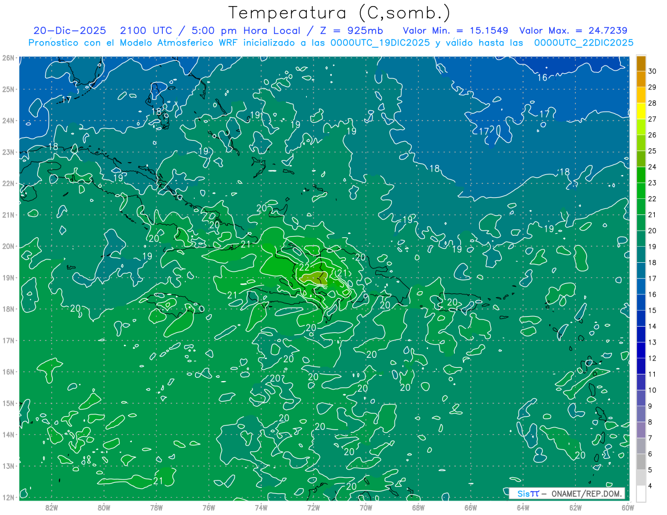Viewport: 667px width, 515px height.
Task: Click latitude axis label '15N'
Action: pos(8,403)
